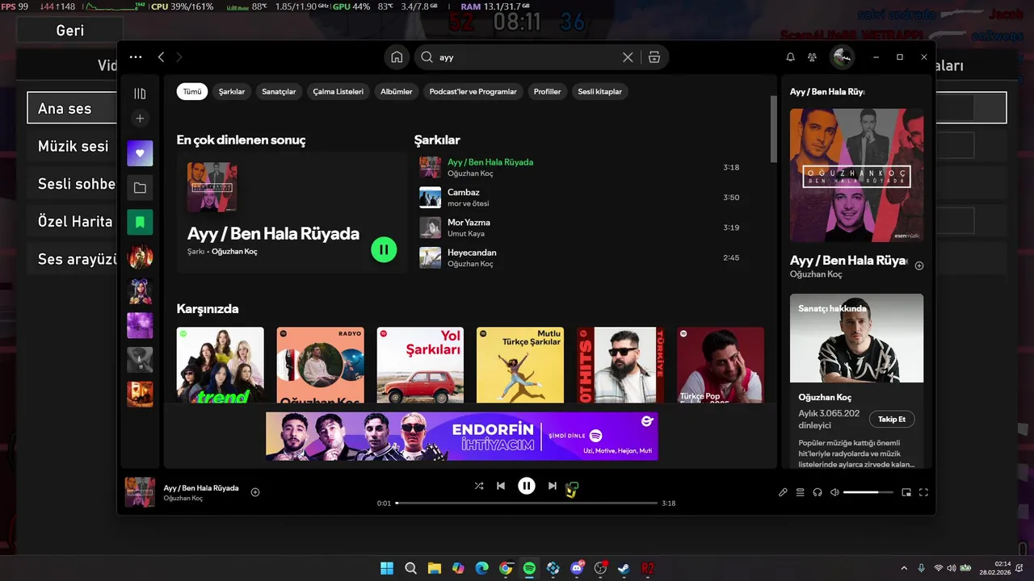Switch to the Şarkılar filter
This screenshot has width=1034, height=581.
coord(232,91)
